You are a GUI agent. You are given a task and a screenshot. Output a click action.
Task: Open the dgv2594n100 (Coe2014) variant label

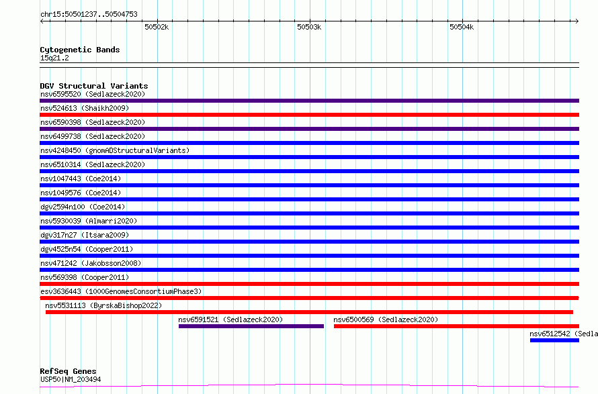click(x=82, y=207)
